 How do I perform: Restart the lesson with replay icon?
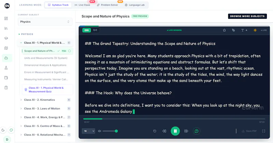click(155, 131)
